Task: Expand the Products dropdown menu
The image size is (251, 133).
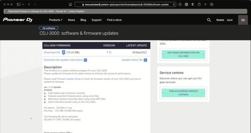Action: tap(56, 20)
